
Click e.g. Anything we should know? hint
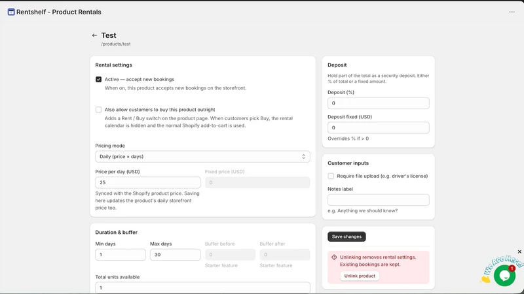(x=363, y=210)
